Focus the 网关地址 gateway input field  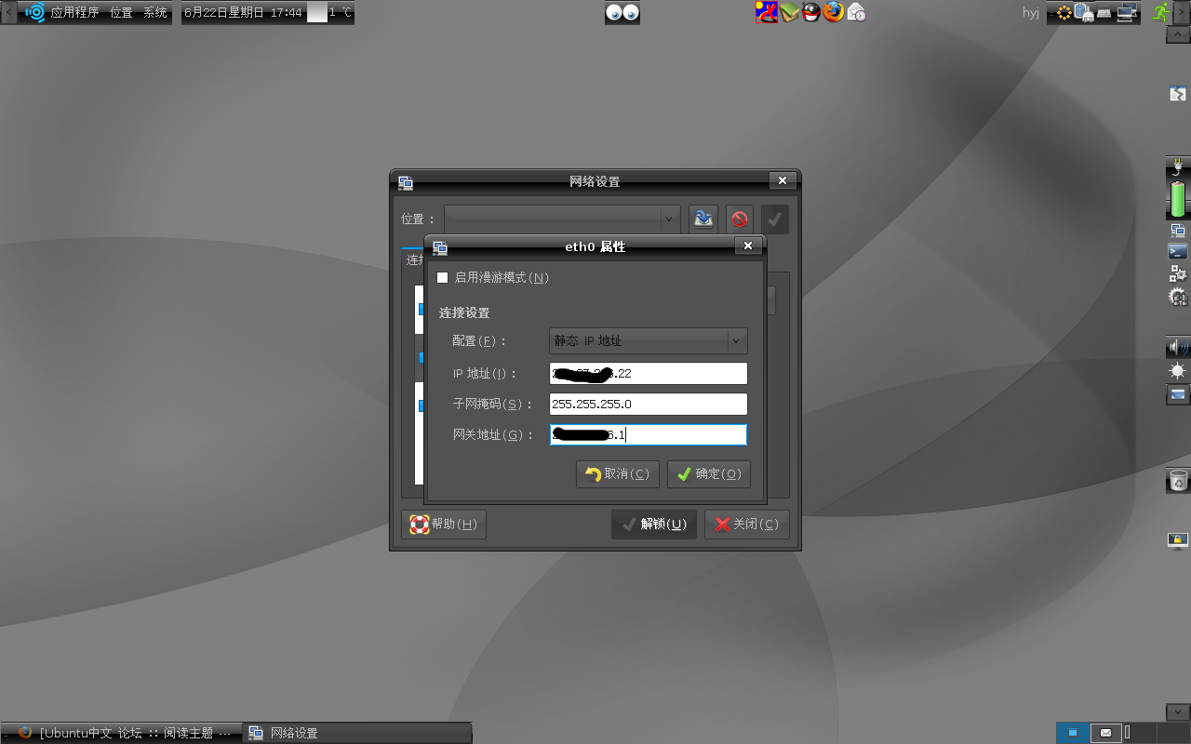tap(649, 434)
